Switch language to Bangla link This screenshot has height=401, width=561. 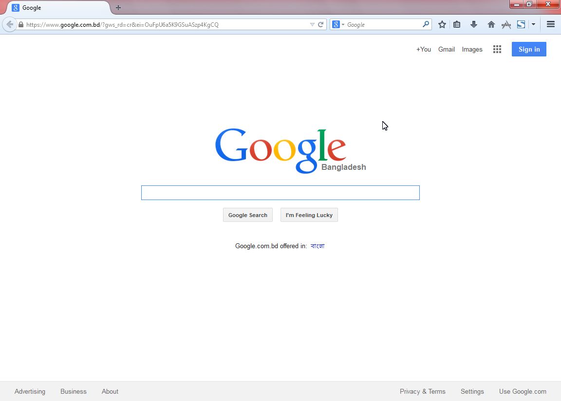(x=318, y=246)
